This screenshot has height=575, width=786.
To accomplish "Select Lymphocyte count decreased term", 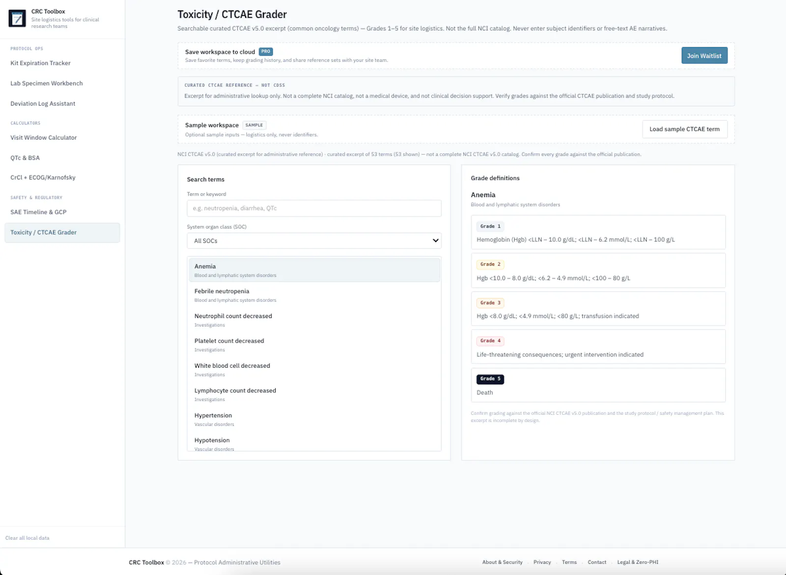I will click(314, 394).
